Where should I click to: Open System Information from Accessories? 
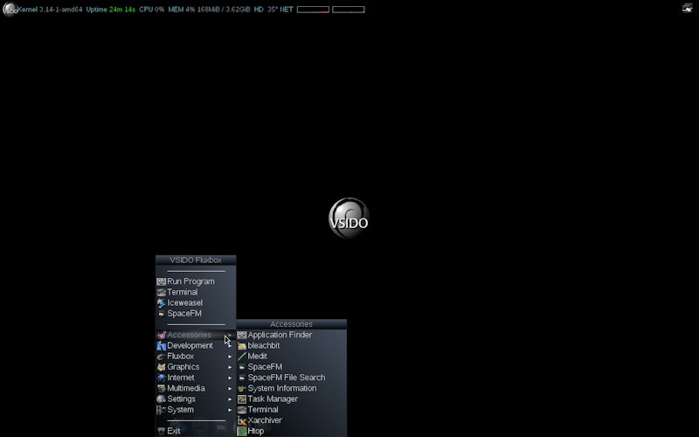coord(292,388)
